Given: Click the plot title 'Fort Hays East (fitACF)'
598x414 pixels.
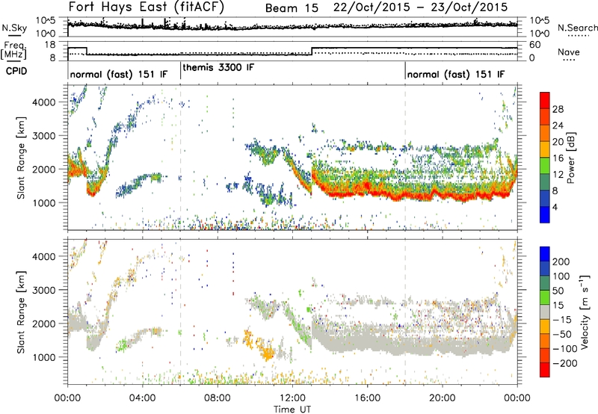Looking at the screenshot, I should pos(147,7).
